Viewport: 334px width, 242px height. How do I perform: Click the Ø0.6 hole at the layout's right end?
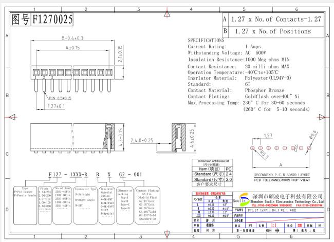click(x=309, y=147)
